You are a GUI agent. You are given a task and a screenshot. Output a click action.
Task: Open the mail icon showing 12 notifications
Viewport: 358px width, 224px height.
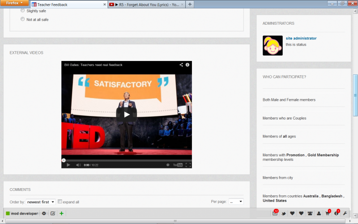[275, 213]
